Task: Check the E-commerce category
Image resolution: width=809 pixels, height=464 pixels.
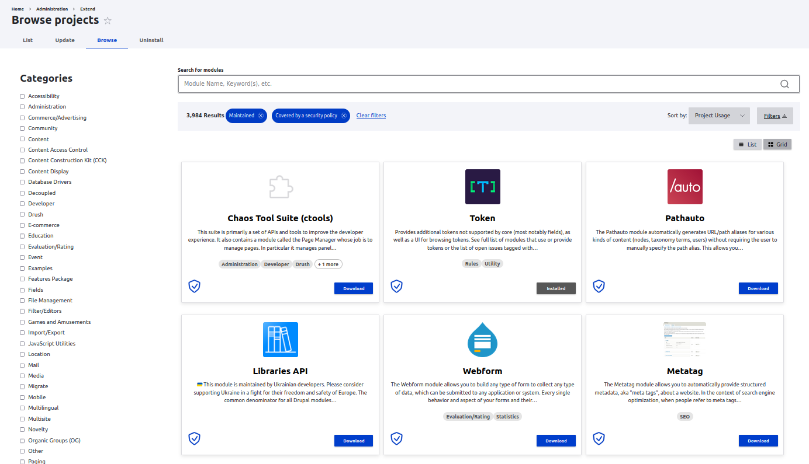Action: (x=22, y=225)
